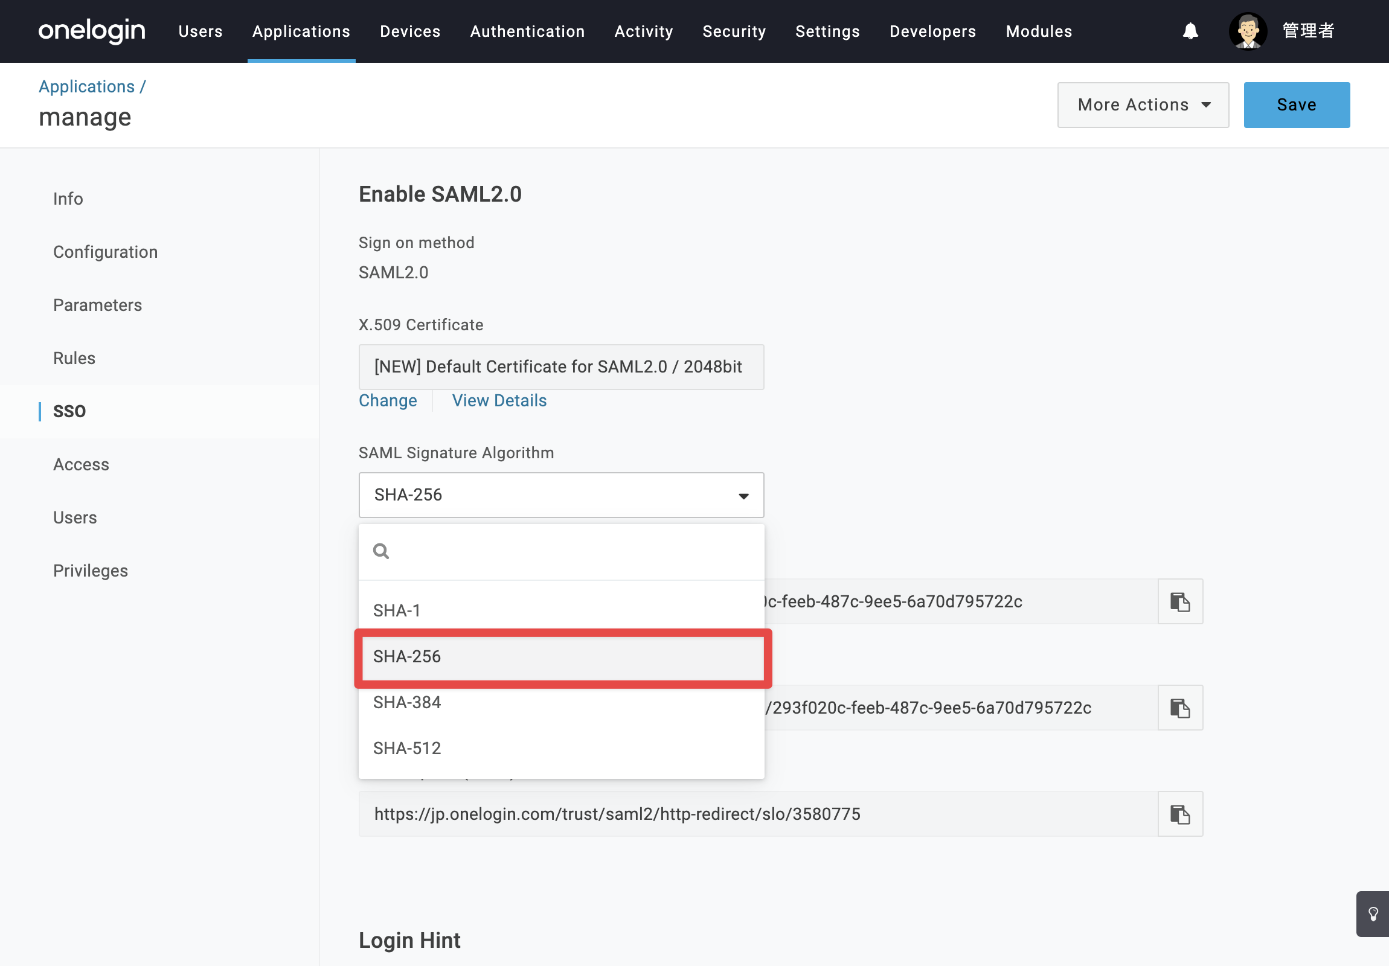Copy the Issuer URL ending 6a70d795722c
This screenshot has height=966, width=1389.
pos(1179,601)
